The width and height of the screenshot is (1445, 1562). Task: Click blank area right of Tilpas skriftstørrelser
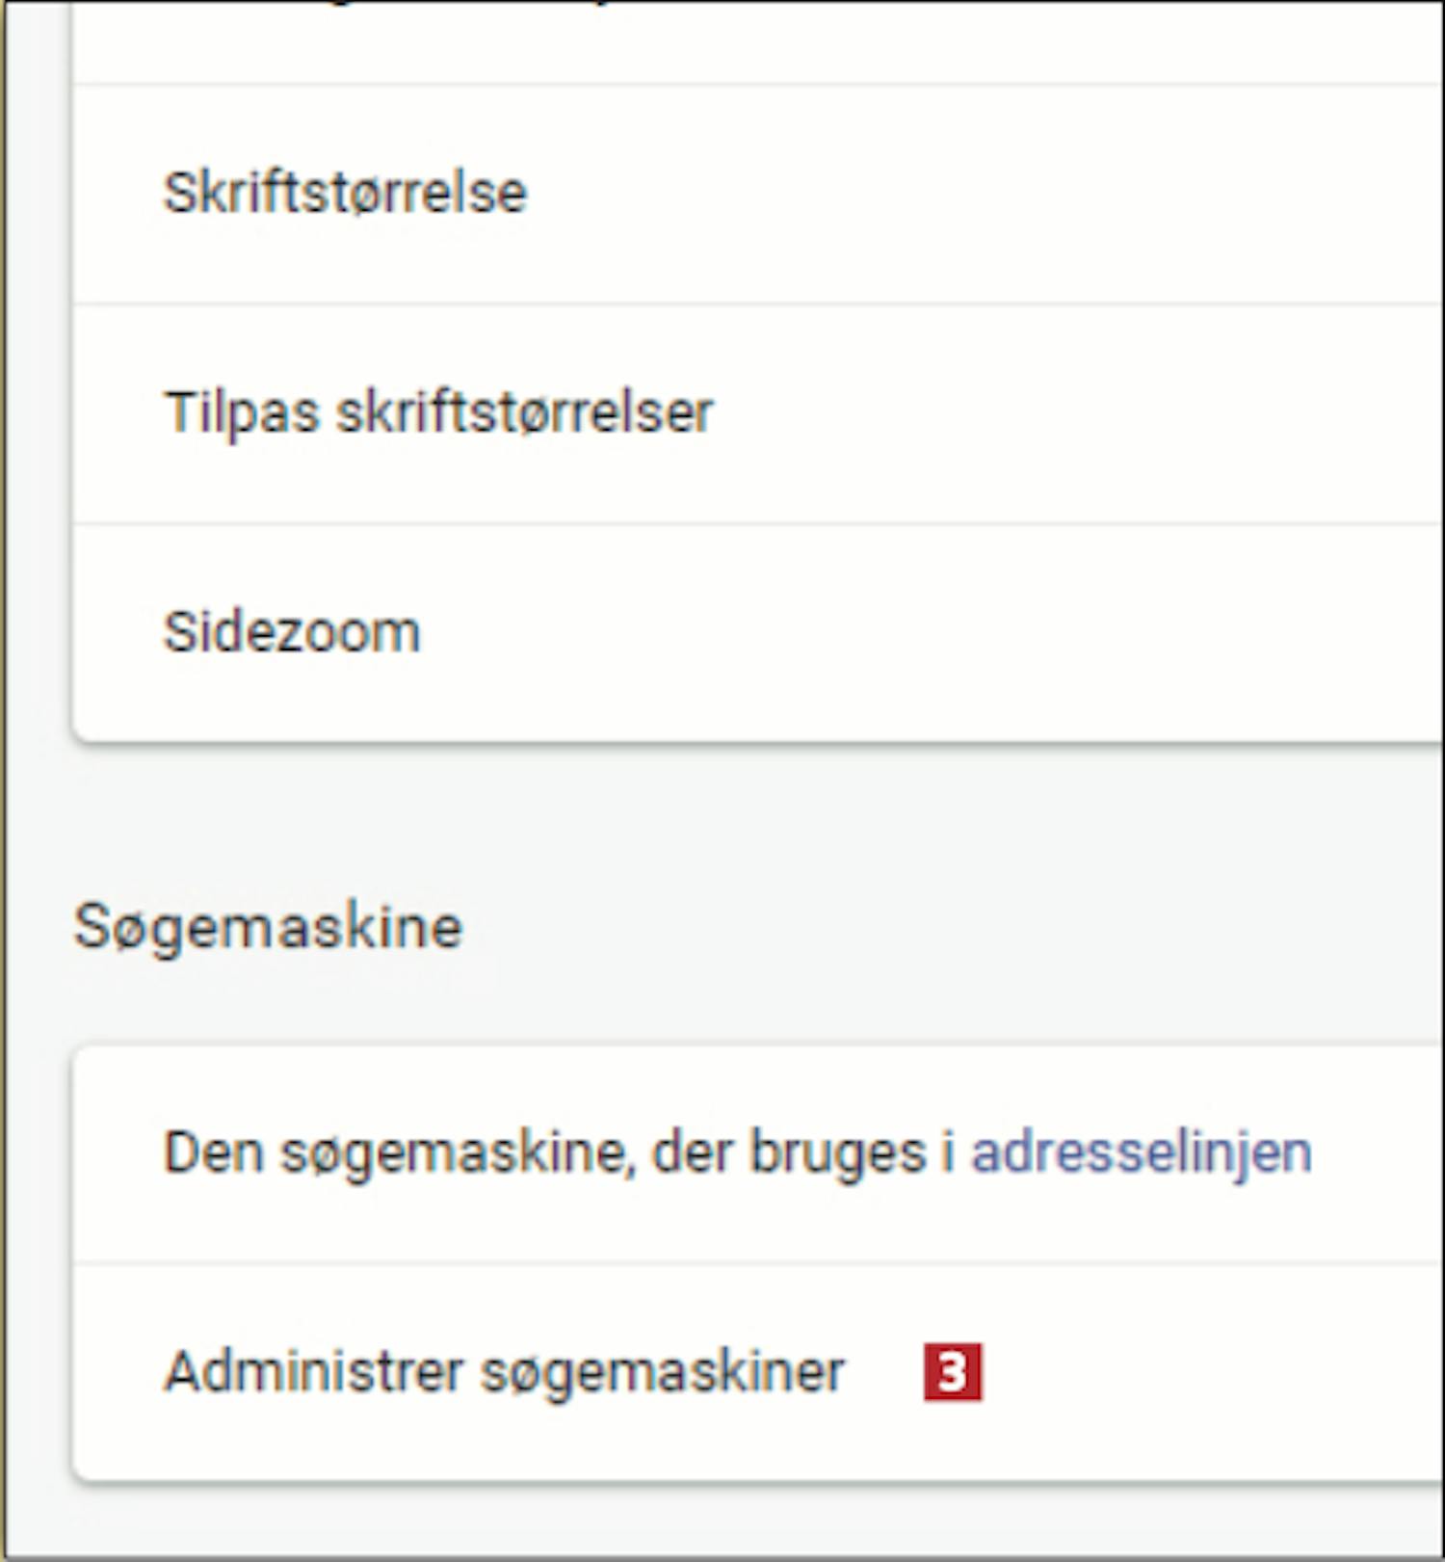pos(1060,412)
